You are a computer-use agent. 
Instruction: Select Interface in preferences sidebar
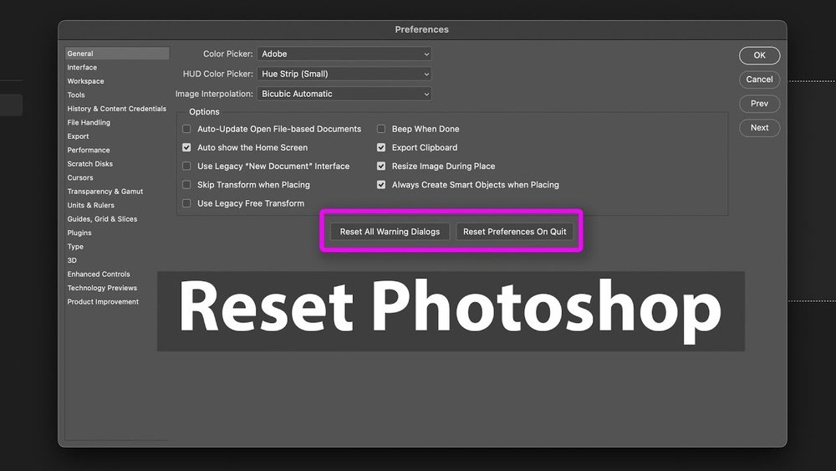[82, 68]
